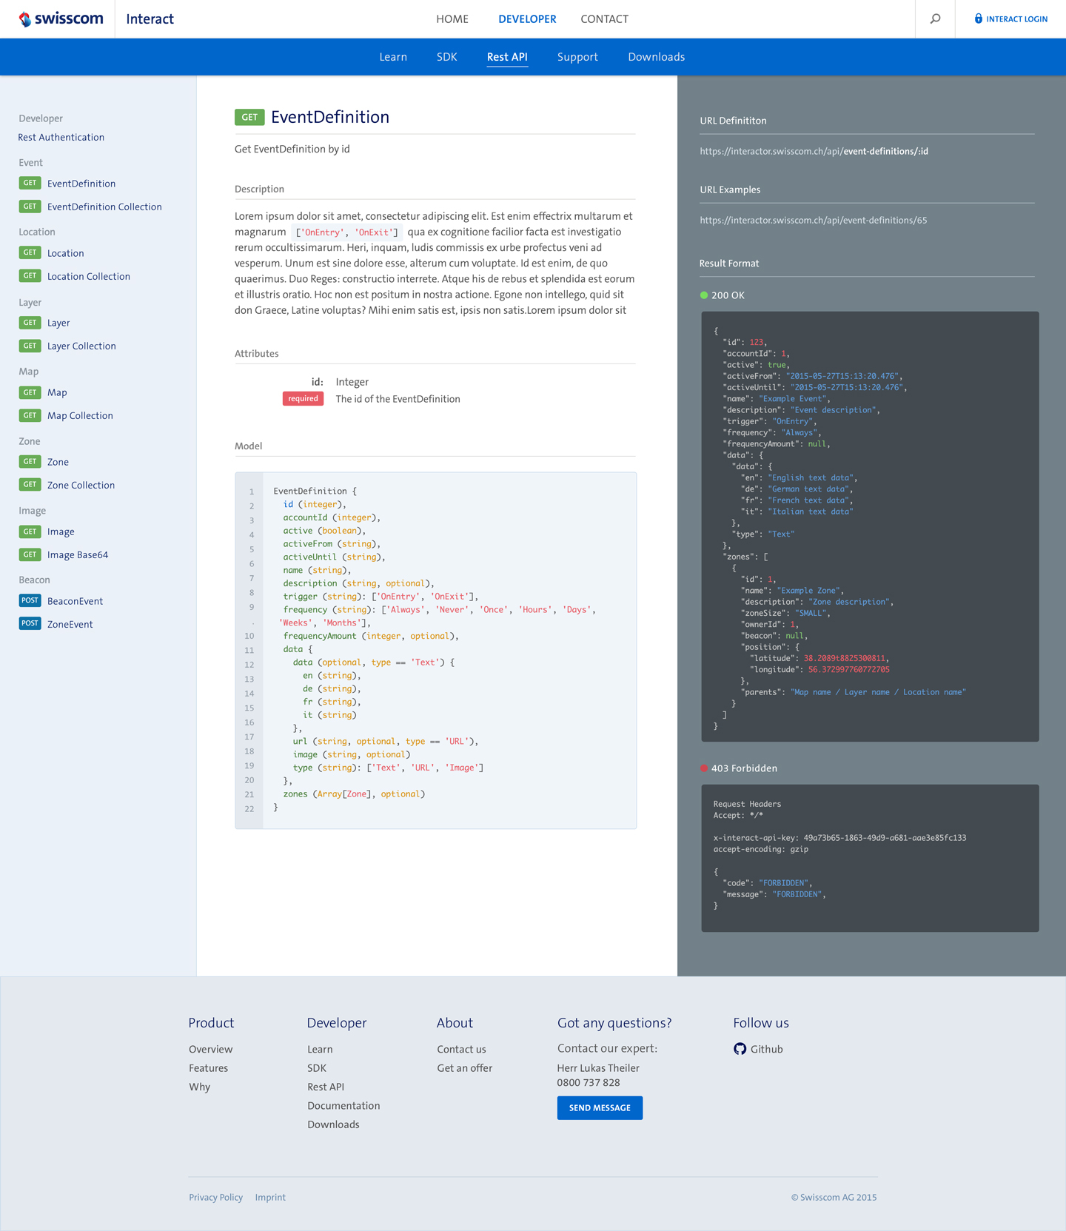Open Rest Authentication in sidebar

tap(61, 137)
